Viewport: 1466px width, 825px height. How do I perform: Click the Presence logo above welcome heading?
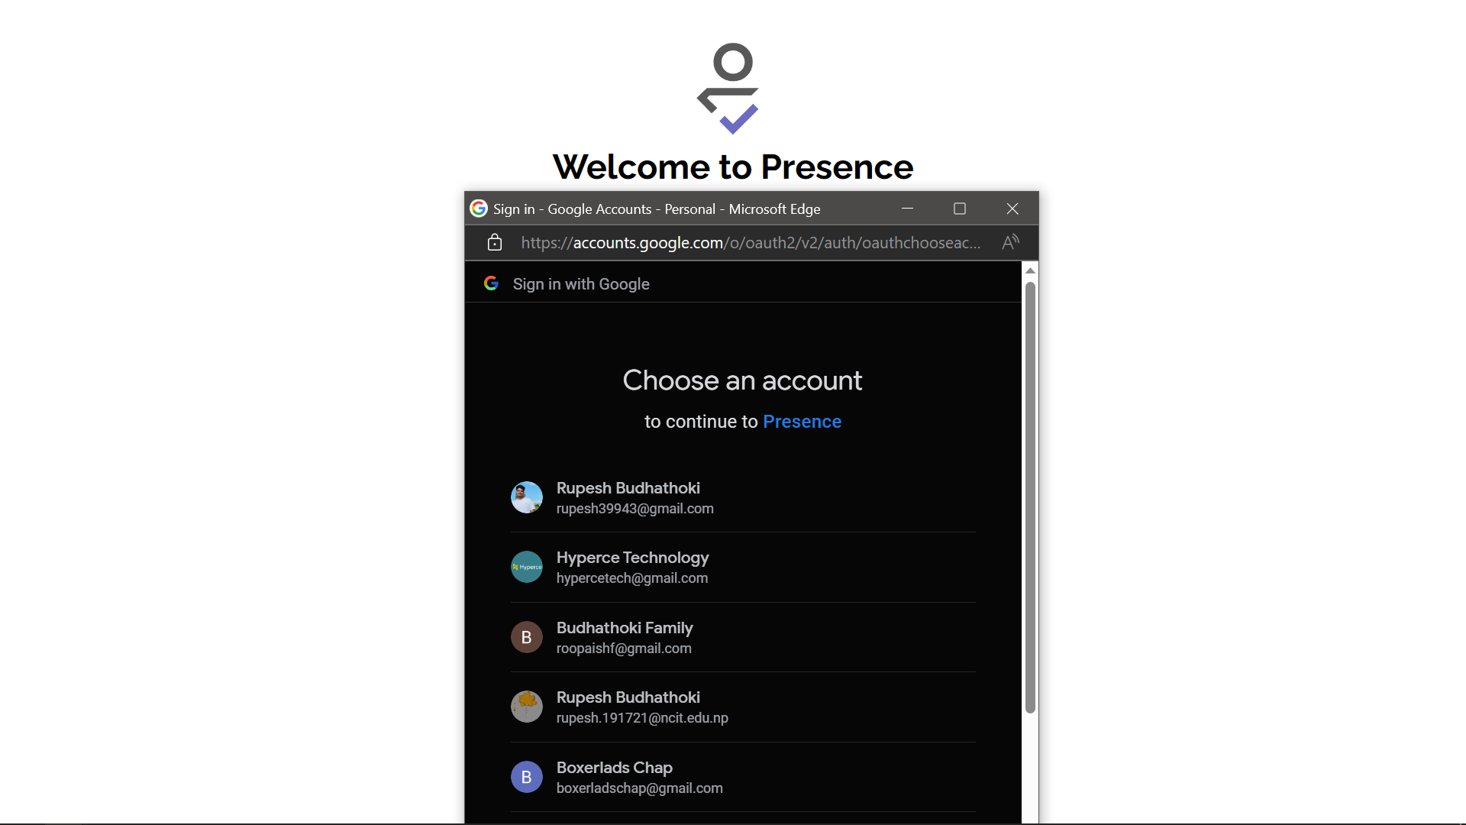[730, 89]
